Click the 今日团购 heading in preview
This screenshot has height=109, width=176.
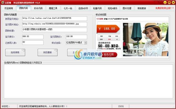coord(100,19)
